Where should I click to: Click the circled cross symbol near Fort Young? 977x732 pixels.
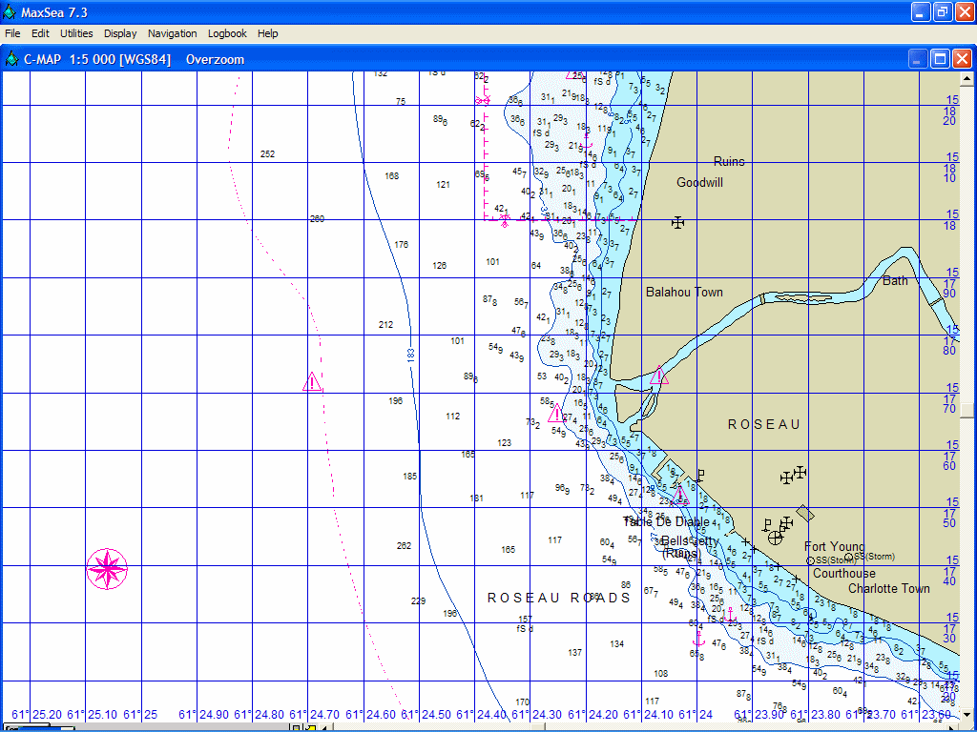click(x=775, y=538)
